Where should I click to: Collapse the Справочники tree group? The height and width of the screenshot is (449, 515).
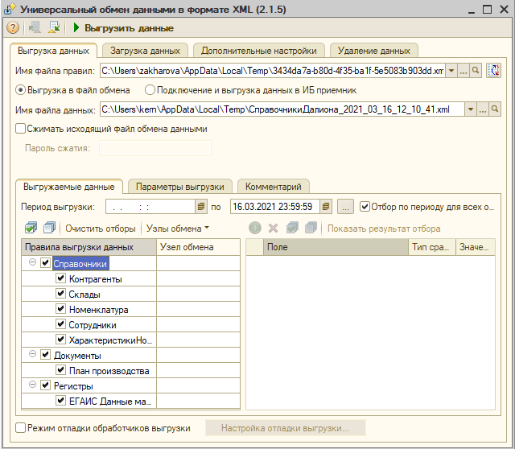coord(32,262)
